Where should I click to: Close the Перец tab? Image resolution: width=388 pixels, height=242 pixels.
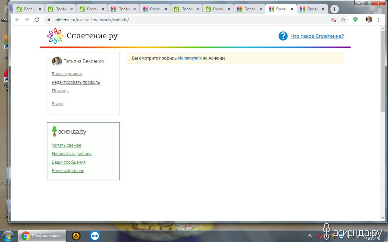(40, 9)
